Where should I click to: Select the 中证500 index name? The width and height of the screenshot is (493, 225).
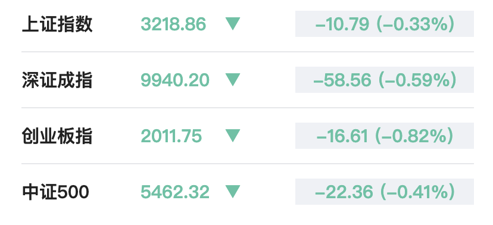tap(55, 192)
